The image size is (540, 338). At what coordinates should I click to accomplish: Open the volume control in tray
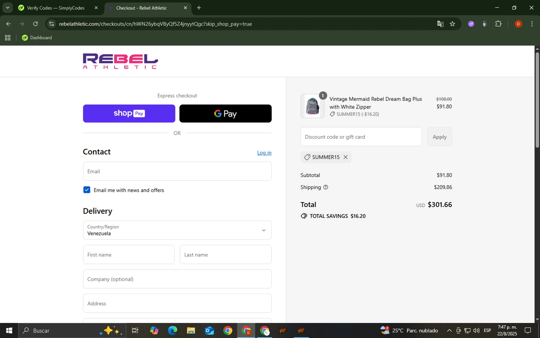pyautogui.click(x=476, y=330)
